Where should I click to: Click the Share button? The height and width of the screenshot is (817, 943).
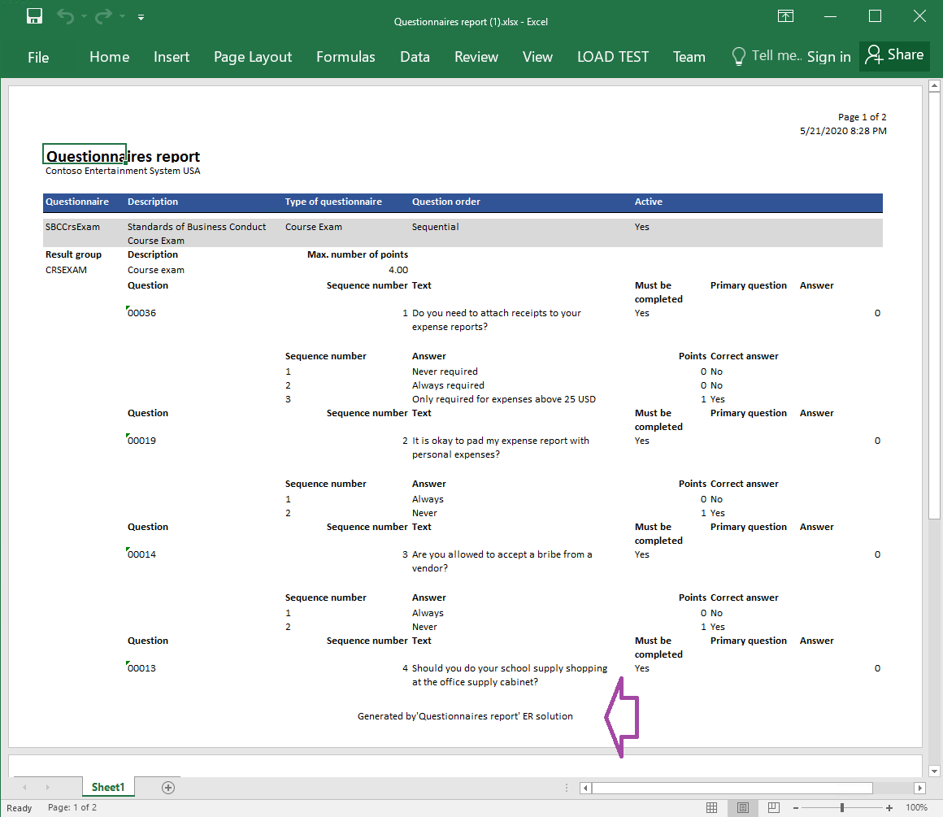tap(894, 55)
